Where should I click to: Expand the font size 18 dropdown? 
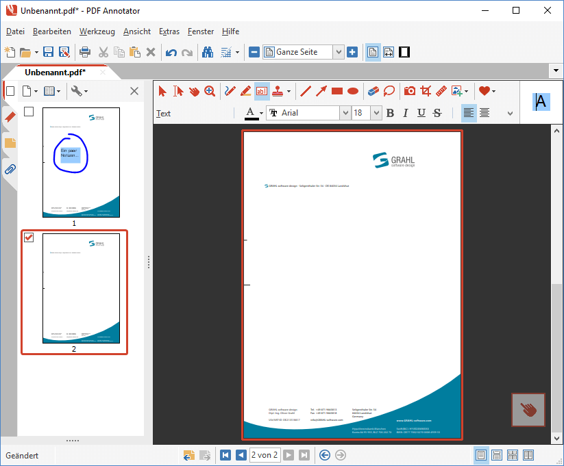376,114
